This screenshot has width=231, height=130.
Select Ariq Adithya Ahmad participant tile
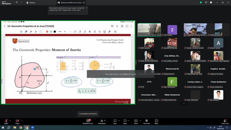tap(172, 56)
